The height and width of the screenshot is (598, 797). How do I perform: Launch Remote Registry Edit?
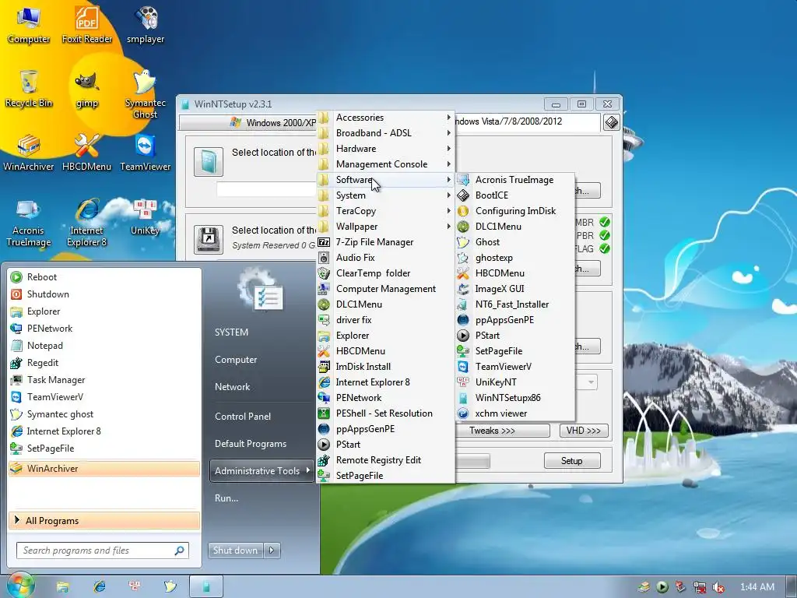click(x=384, y=460)
